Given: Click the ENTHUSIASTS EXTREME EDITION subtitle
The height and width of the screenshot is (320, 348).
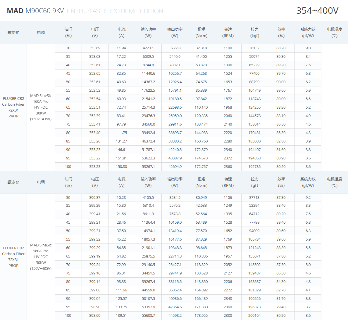Looking at the screenshot, I should [115, 11].
